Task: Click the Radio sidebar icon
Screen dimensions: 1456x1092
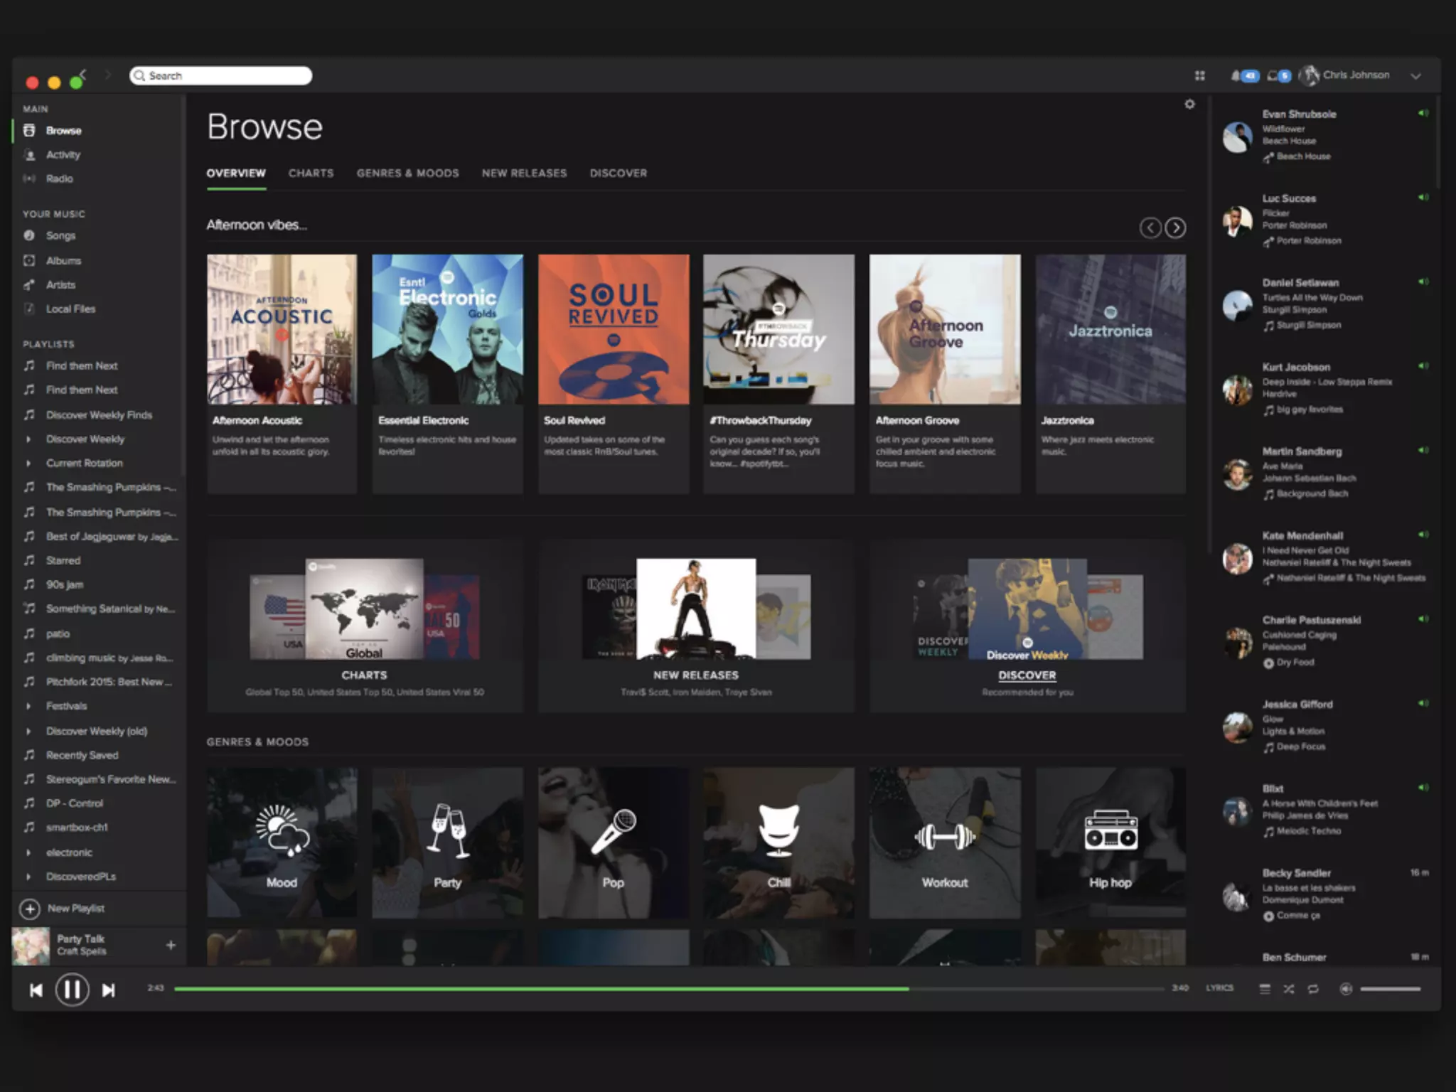Action: [x=29, y=178]
